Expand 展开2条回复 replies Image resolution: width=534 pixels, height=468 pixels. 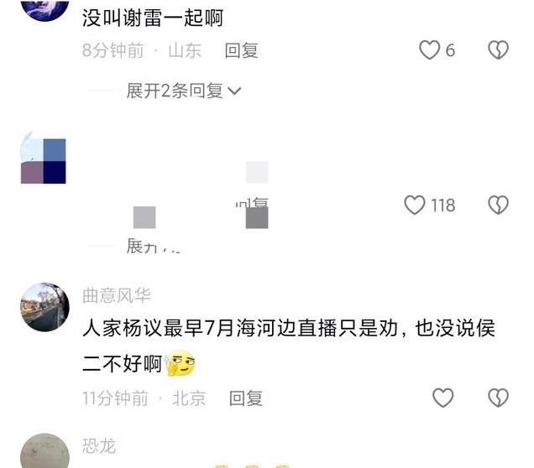(x=184, y=91)
